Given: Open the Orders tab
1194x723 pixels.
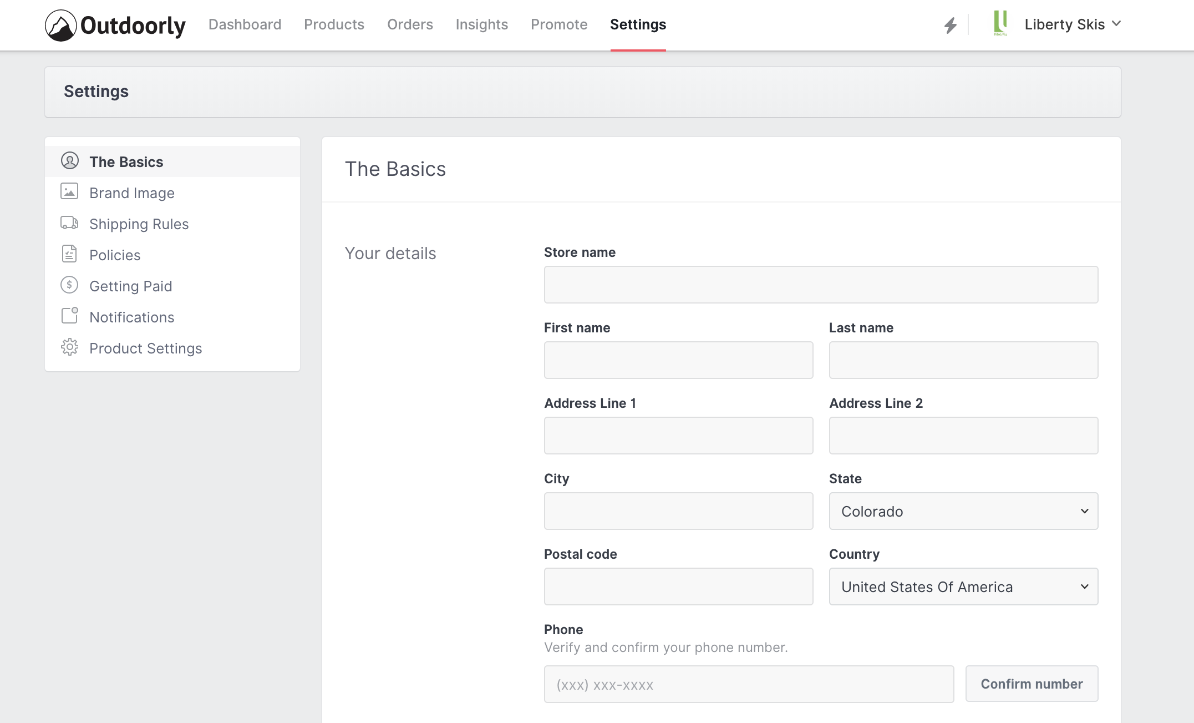Looking at the screenshot, I should coord(410,24).
